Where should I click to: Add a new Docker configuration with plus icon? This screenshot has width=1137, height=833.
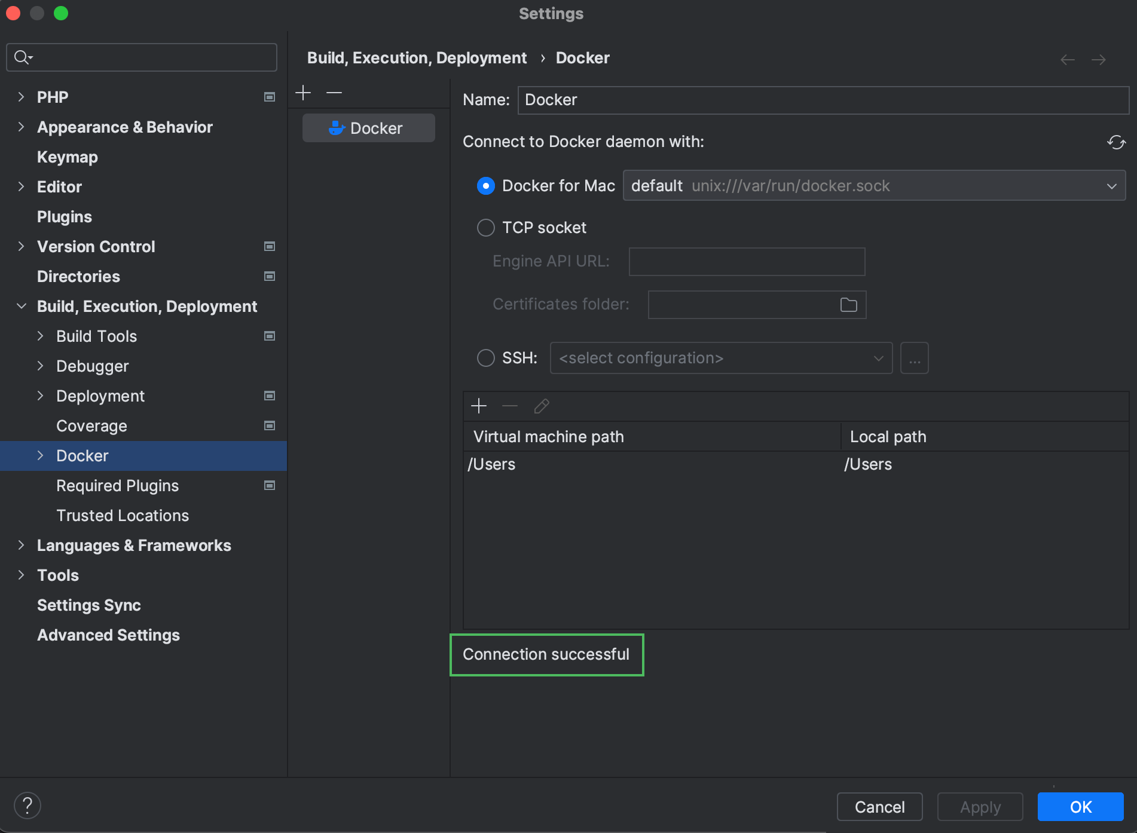point(303,93)
